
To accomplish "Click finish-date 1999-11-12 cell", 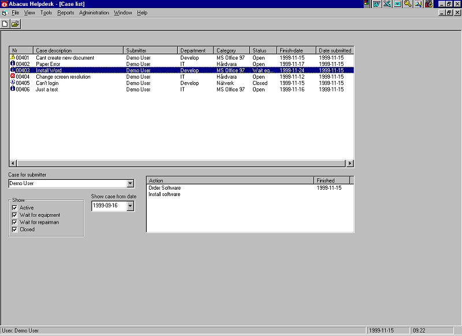I will [292, 77].
